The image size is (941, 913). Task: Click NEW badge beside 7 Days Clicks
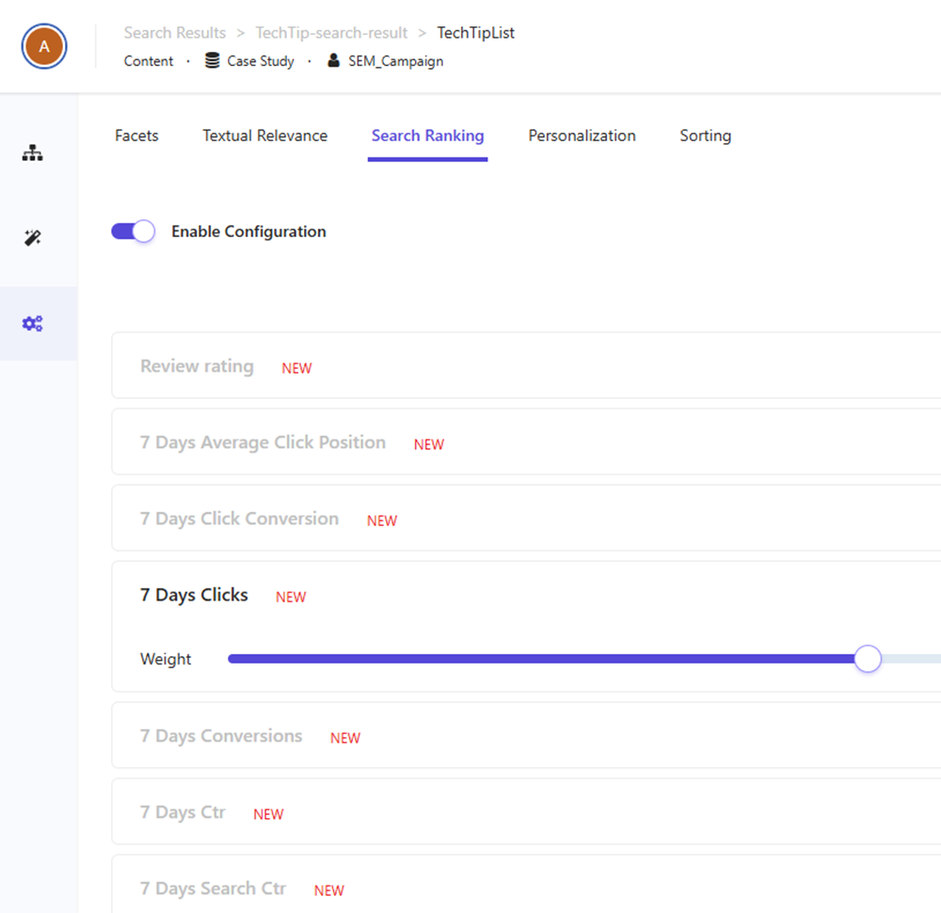coord(291,597)
